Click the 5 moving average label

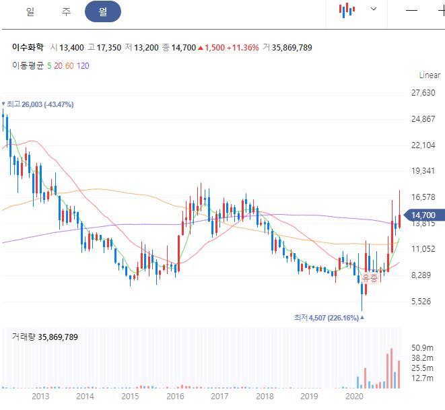tap(49, 66)
